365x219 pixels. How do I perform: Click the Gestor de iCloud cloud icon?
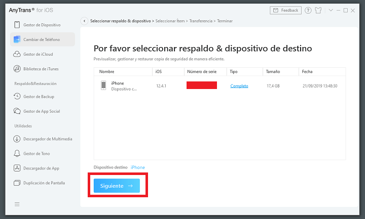point(17,54)
